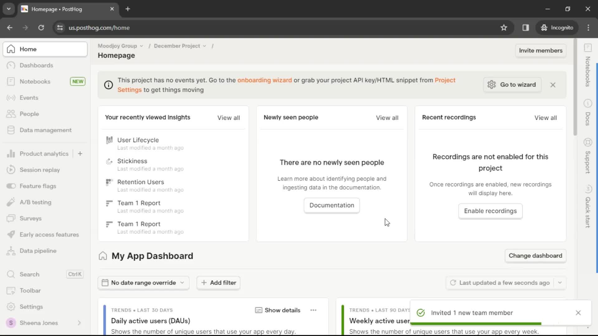Click Go to wizard button
This screenshot has width=598, height=336.
coord(512,85)
